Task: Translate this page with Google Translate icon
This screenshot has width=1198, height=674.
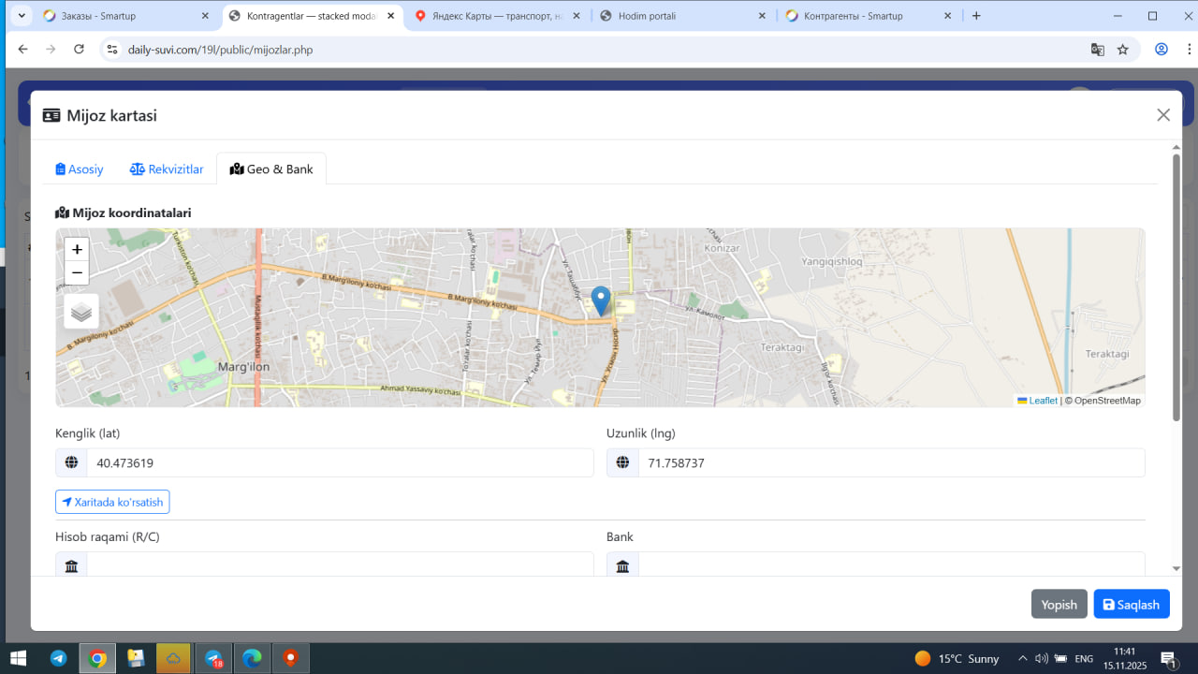Action: coord(1098,50)
